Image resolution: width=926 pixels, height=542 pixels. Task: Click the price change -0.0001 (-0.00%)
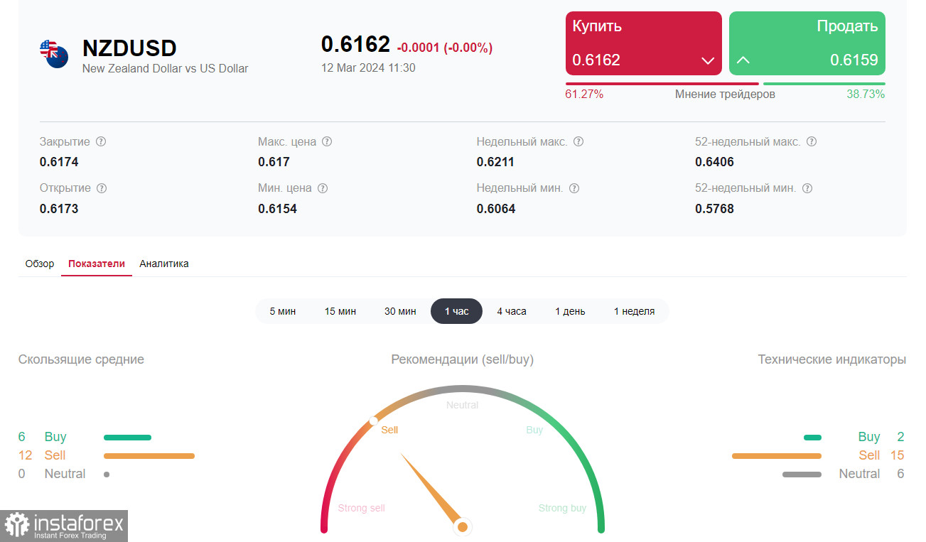point(445,48)
